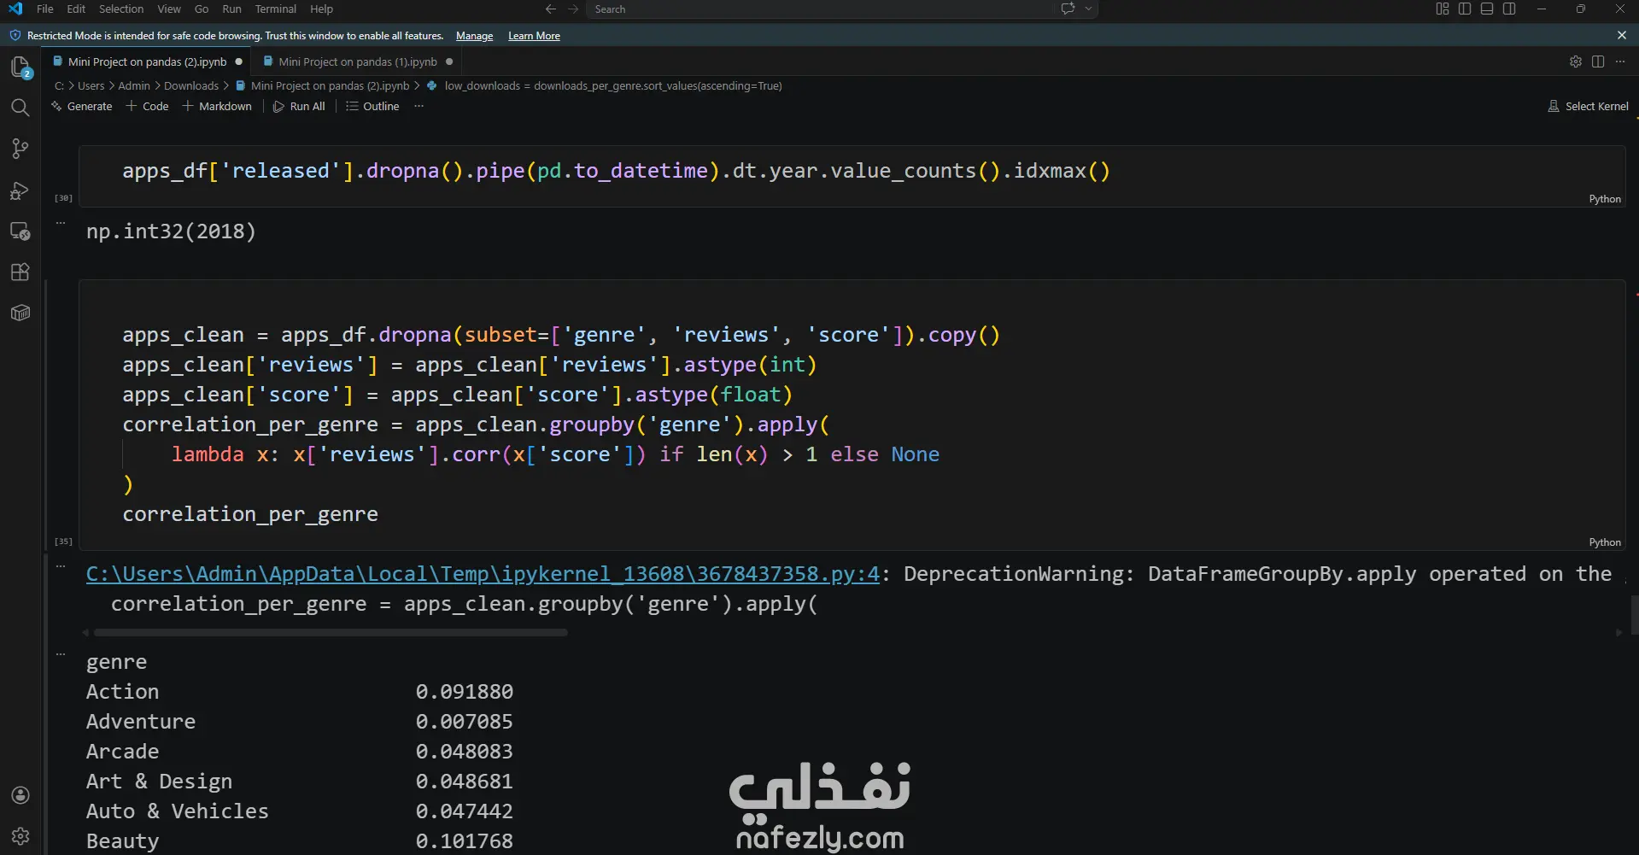This screenshot has width=1639, height=855.
Task: Open the Terminal menu
Action: click(276, 9)
